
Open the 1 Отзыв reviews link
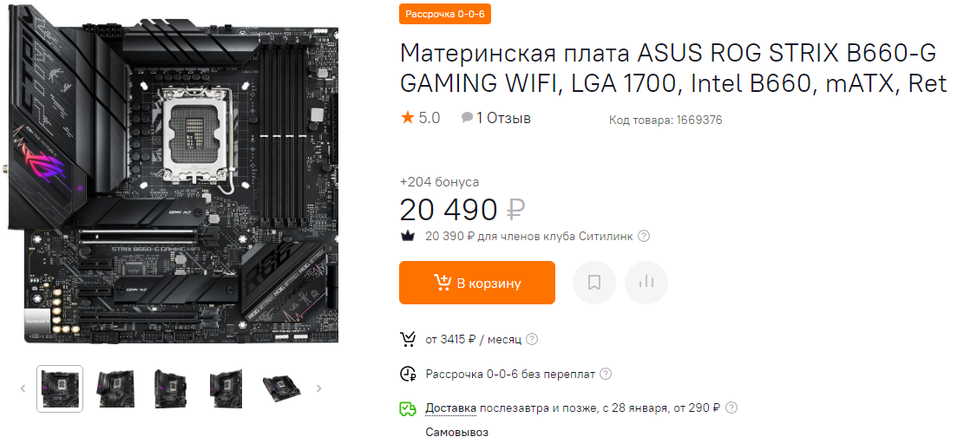click(503, 118)
